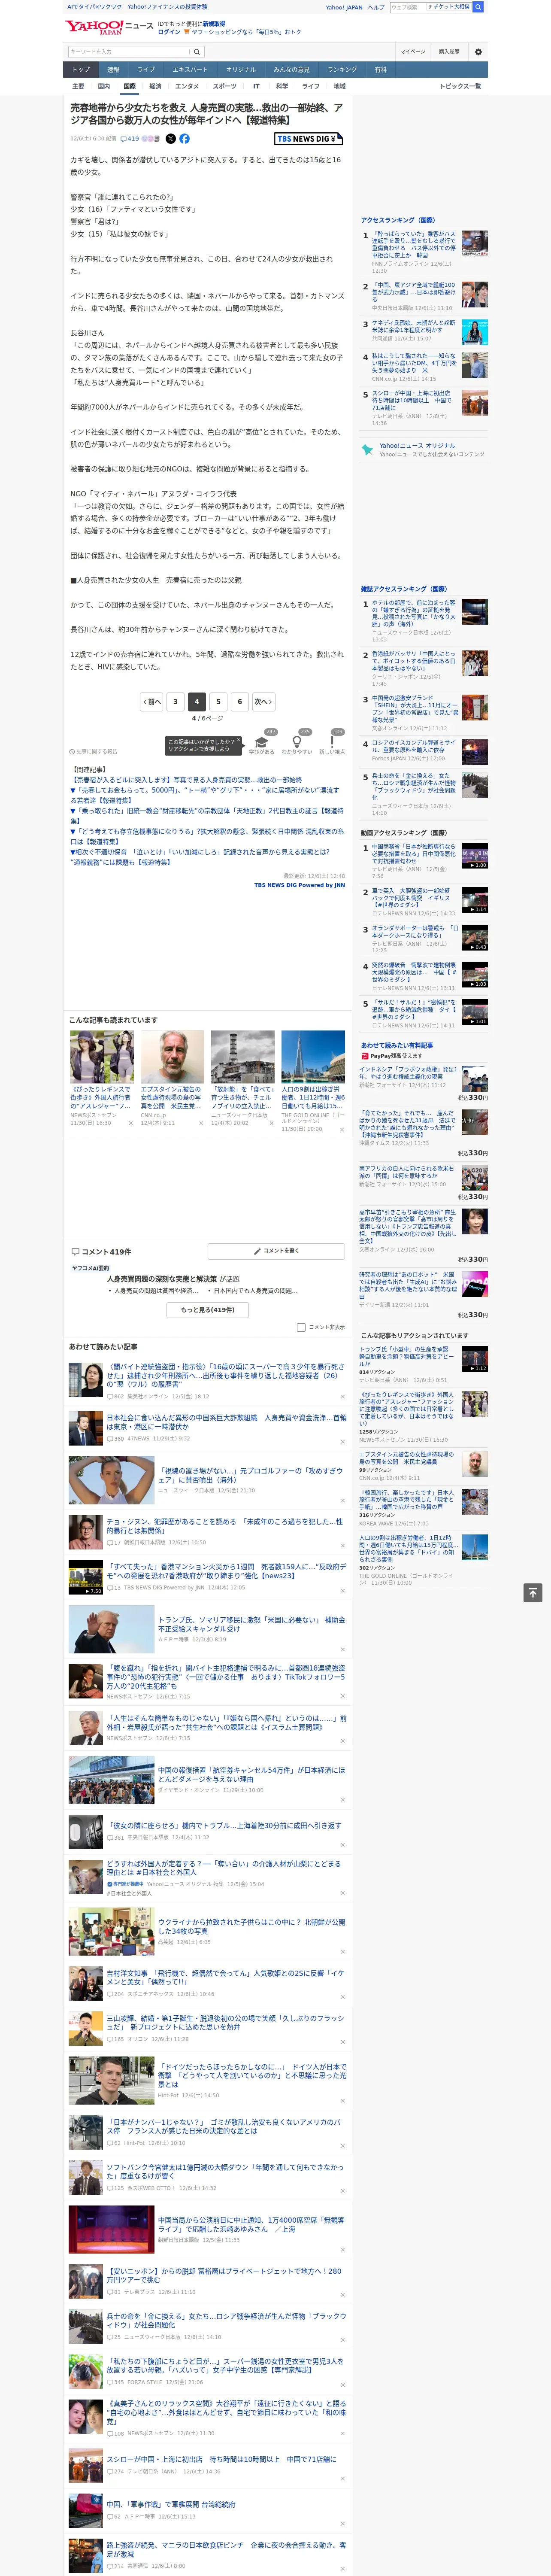Viewport: 551px width, 2576px height.
Task: Open the 速報 tab in main navigation
Action: pos(113,70)
